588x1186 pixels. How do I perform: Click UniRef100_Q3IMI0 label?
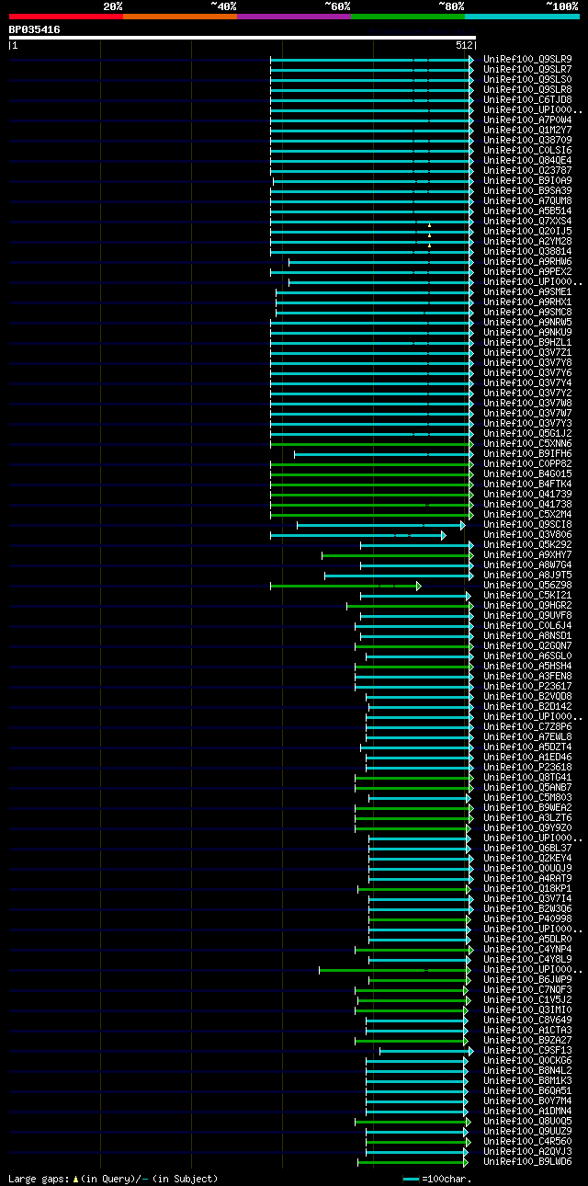point(527,1009)
